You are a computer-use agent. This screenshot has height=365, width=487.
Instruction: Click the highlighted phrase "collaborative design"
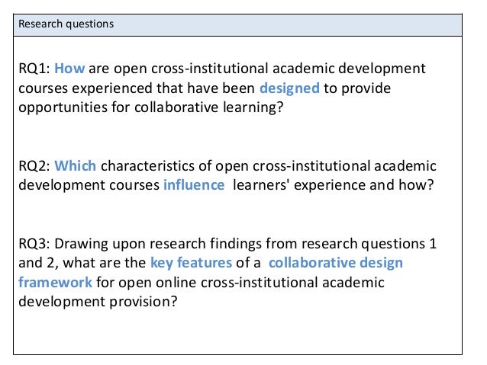click(x=335, y=264)
